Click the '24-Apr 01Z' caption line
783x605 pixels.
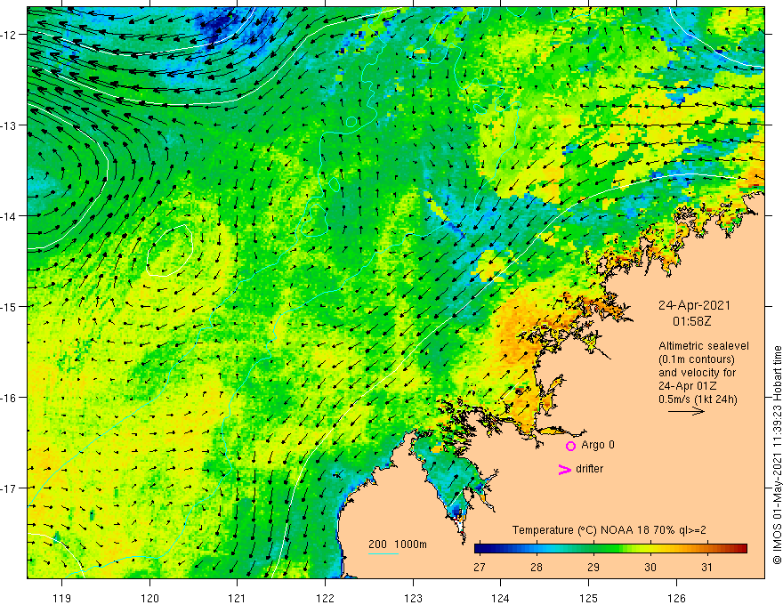pos(688,386)
